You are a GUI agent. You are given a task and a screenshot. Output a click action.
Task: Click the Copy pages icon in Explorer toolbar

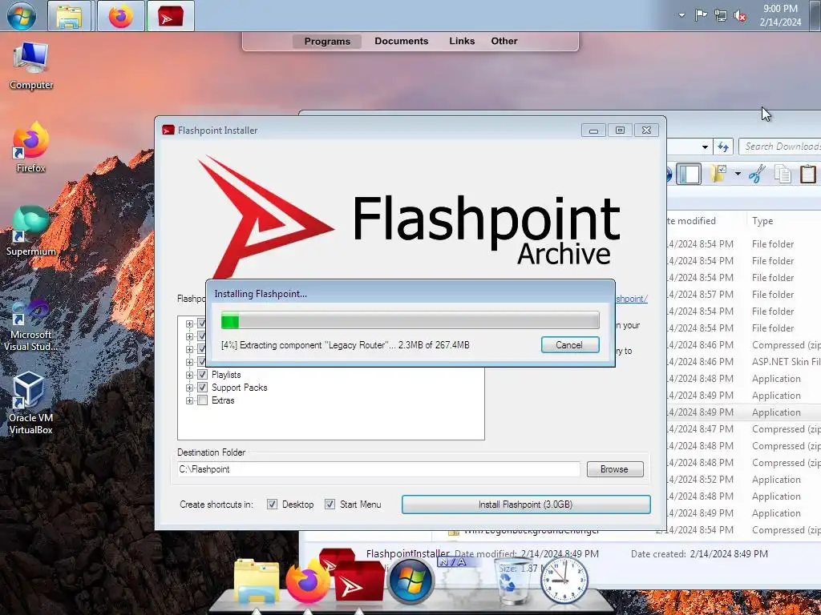[x=783, y=174]
